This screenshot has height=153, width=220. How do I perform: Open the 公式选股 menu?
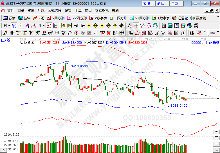click(54, 11)
